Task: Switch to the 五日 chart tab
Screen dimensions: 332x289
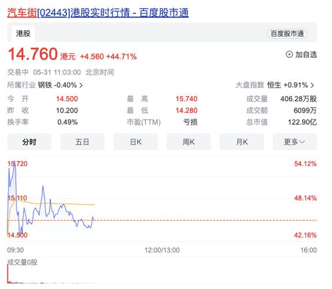Action: click(83, 142)
